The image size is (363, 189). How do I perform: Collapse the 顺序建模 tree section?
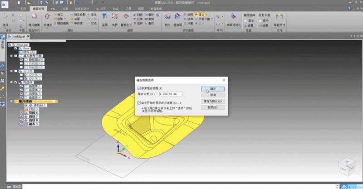pos(11,102)
